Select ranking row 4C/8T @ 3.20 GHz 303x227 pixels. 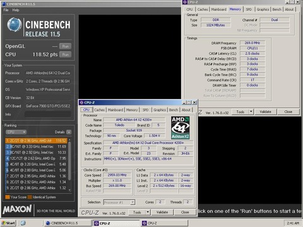pyautogui.click(x=36, y=164)
